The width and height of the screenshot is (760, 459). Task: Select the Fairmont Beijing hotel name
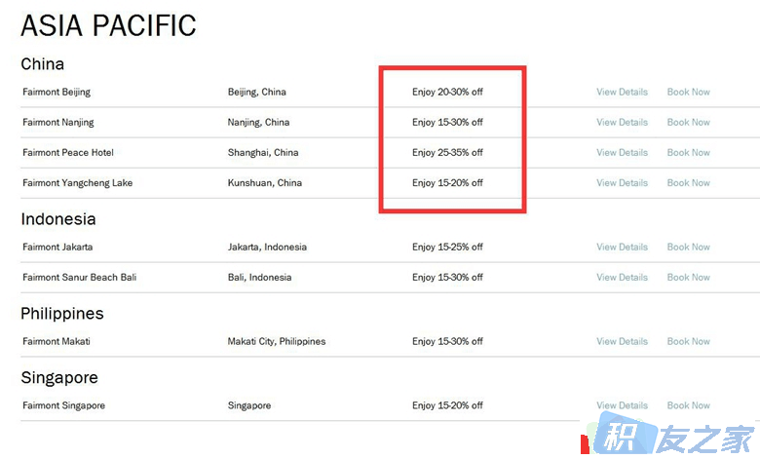(57, 92)
